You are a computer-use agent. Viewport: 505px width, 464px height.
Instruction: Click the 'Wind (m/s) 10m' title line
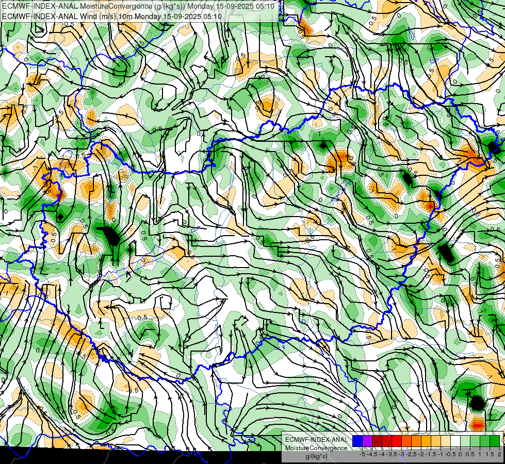(x=112, y=16)
